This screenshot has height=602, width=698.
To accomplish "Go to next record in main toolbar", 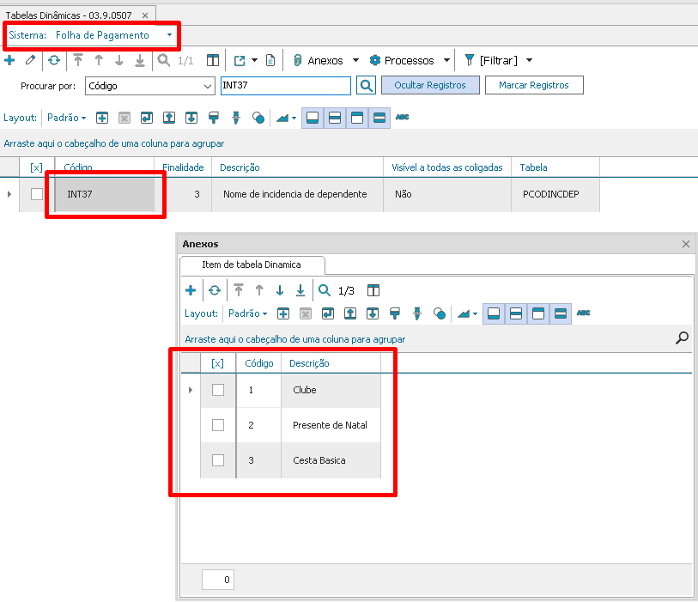I will [x=118, y=60].
